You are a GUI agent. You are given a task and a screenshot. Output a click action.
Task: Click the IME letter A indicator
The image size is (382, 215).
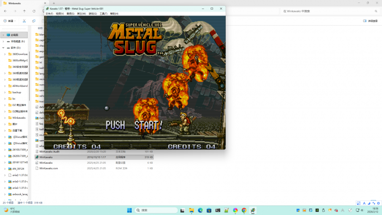[x=364, y=203]
